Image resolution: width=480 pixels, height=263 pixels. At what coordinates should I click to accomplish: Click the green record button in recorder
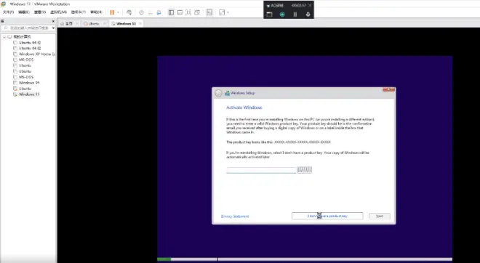click(x=282, y=15)
